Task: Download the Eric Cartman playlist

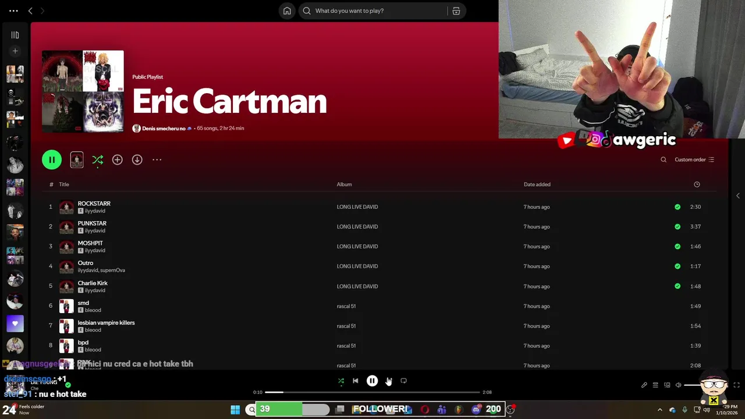Action: (x=137, y=159)
